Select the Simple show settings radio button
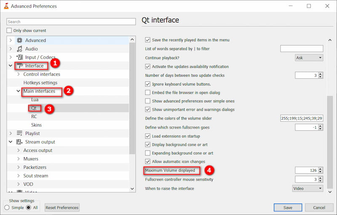Screen dimensions: 337x215 tap(7, 207)
